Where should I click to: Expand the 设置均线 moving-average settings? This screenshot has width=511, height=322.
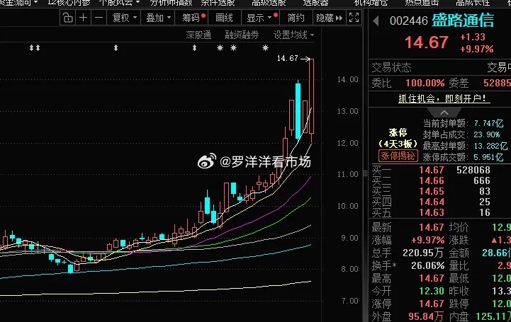(x=293, y=35)
